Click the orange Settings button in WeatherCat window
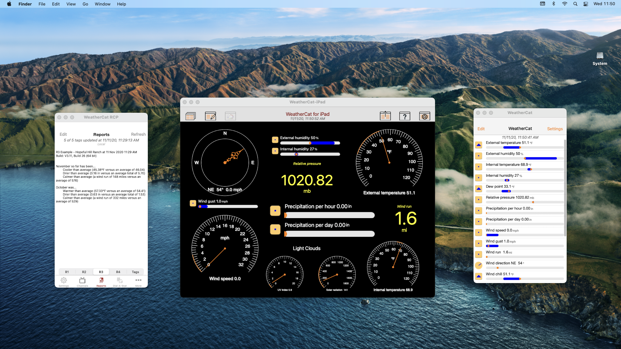 [555, 129]
